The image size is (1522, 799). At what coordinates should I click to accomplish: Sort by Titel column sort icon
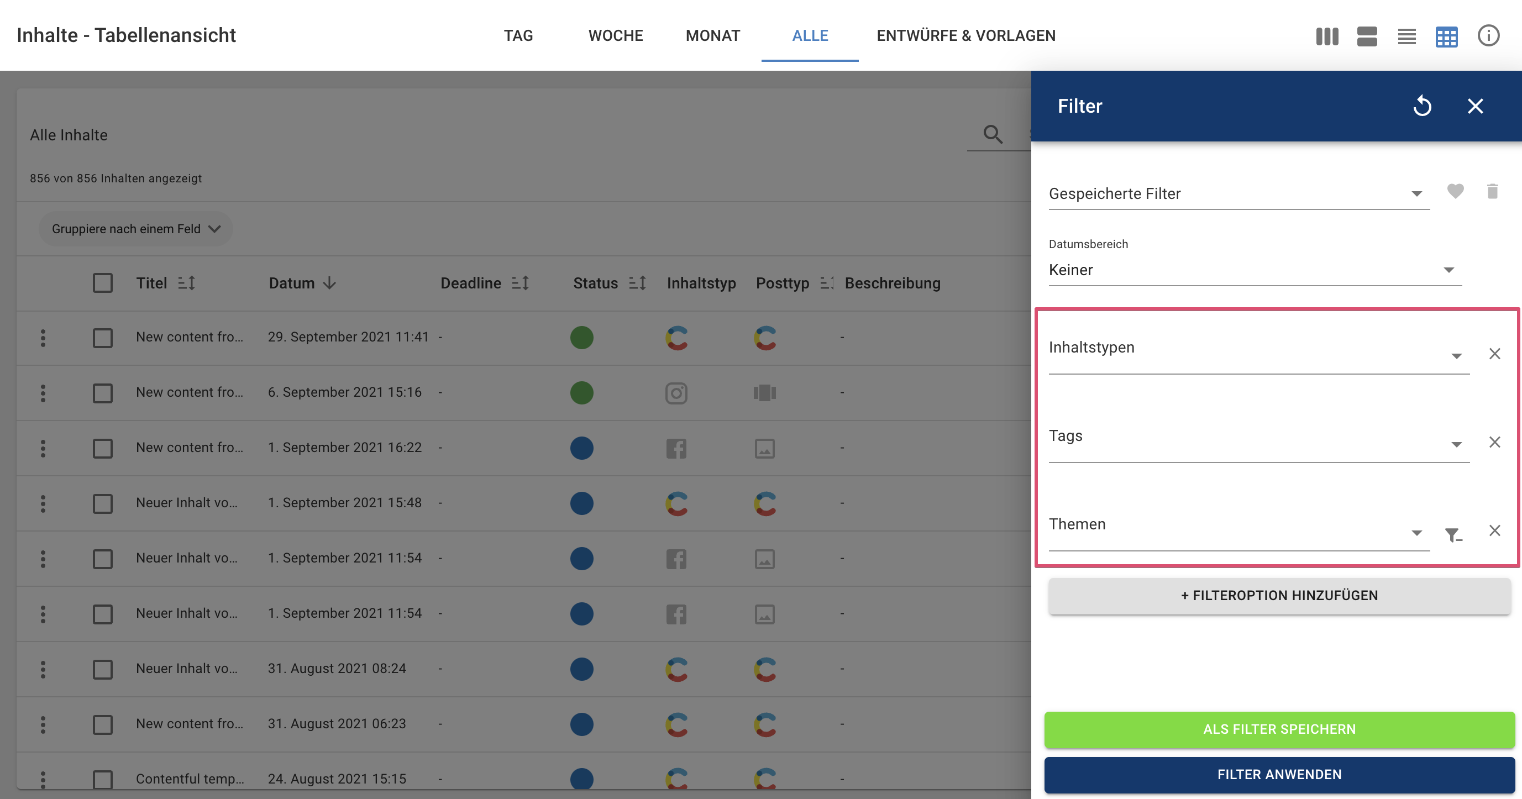187,283
